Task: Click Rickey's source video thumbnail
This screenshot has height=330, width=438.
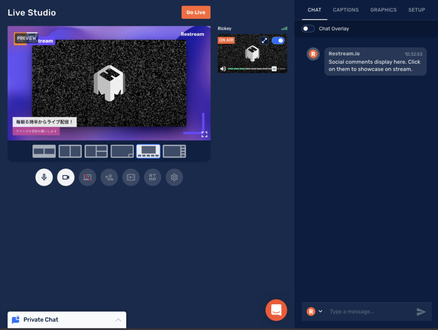Action: click(252, 54)
